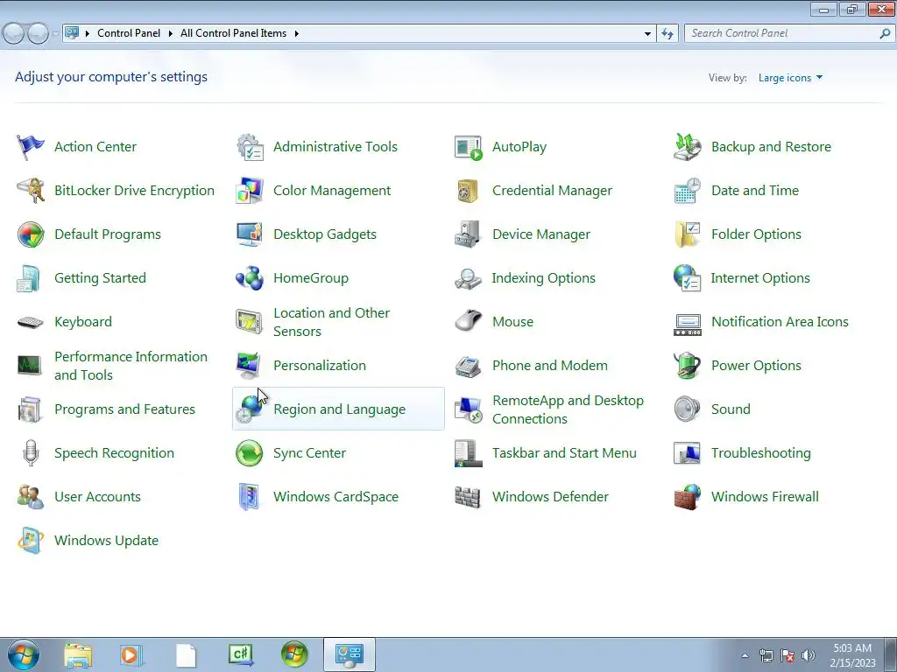Open the Indexing Options magnifier icon
The height and width of the screenshot is (672, 897).
click(x=469, y=278)
